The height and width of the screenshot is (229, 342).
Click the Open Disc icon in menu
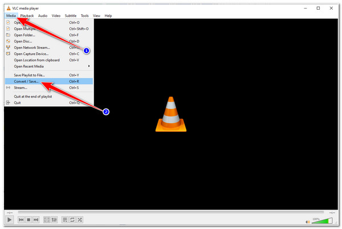8,41
